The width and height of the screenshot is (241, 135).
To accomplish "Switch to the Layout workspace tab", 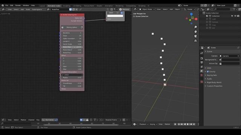I will pos(42,6).
